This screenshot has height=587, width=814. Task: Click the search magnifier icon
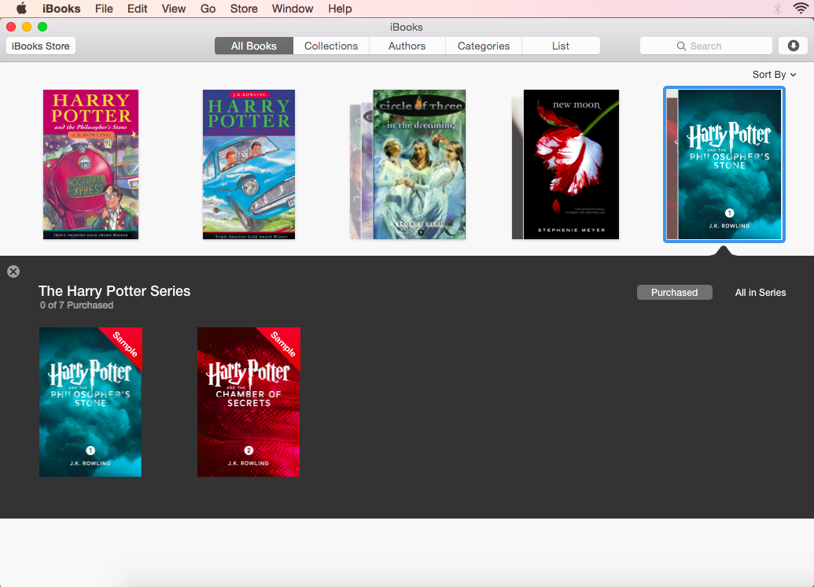[x=681, y=46]
